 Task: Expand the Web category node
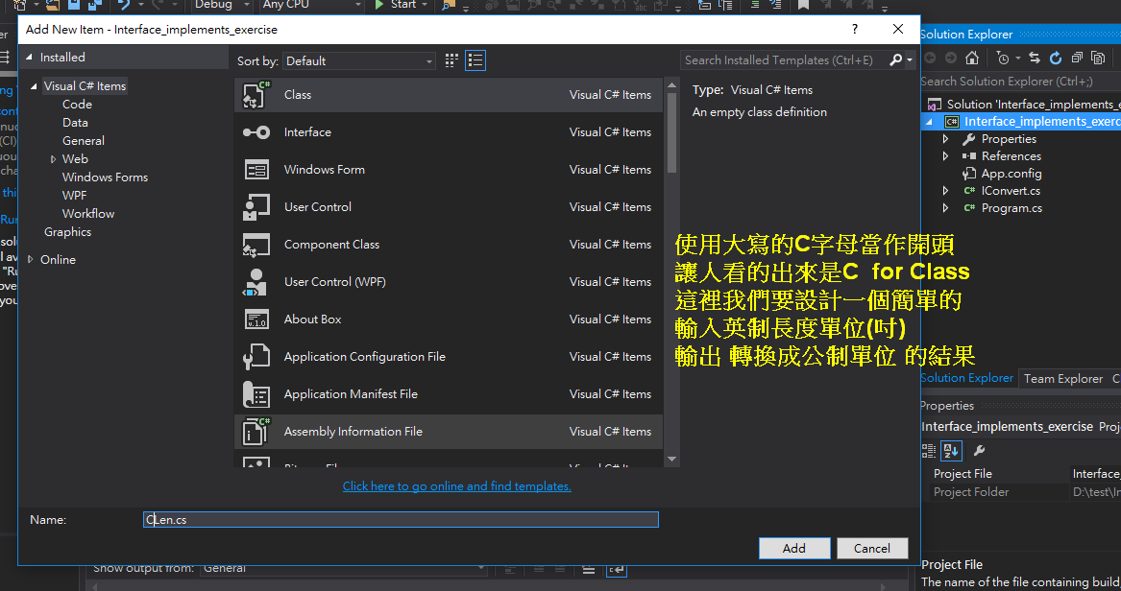[55, 158]
